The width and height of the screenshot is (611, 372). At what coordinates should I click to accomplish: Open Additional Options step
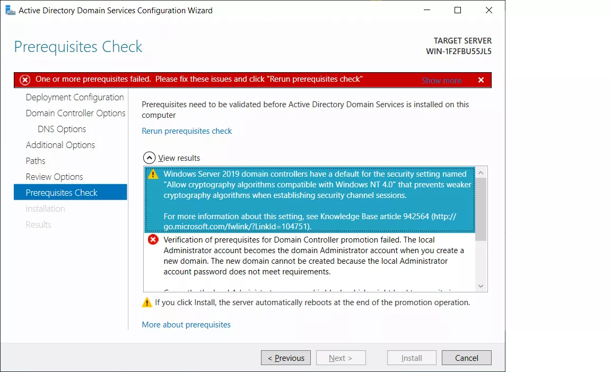pyautogui.click(x=60, y=145)
